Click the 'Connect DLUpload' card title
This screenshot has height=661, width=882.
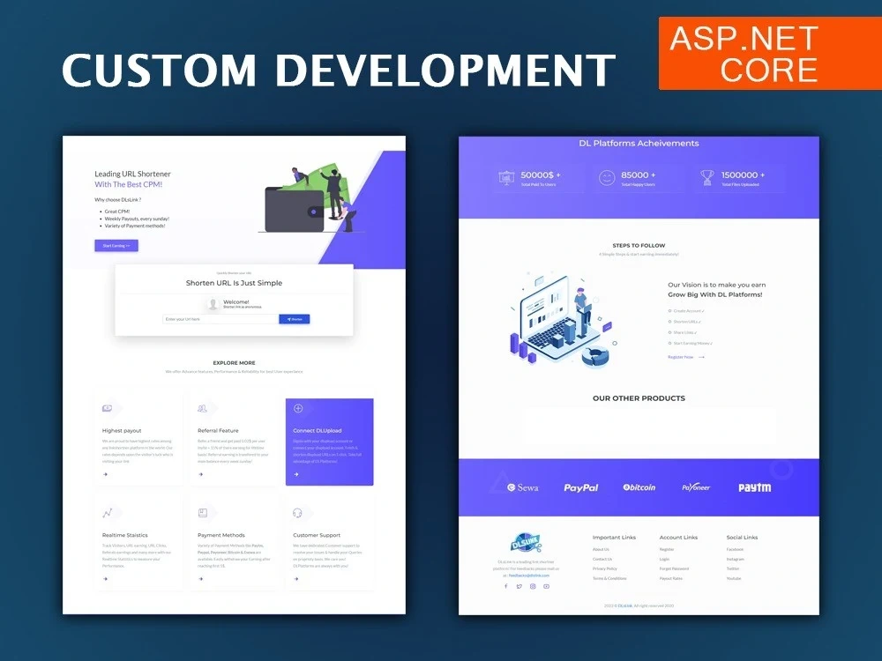[318, 431]
